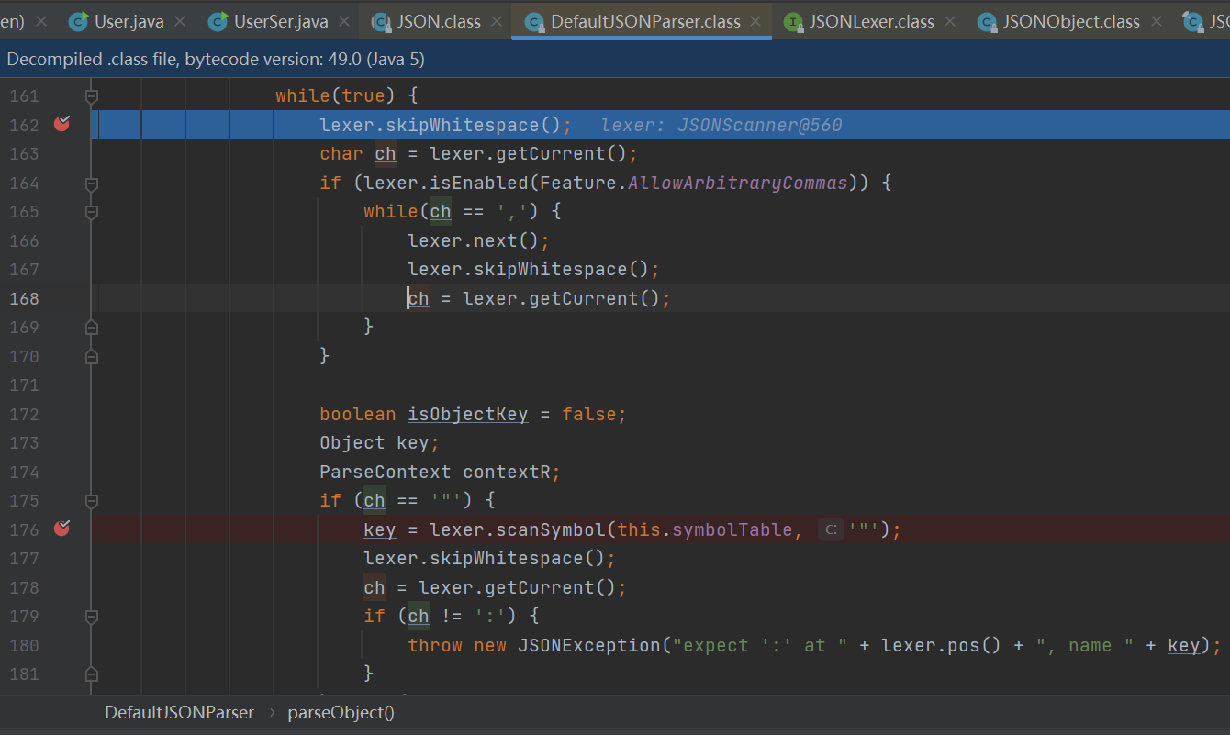Screen dimensions: 1230x735
Task: Click the empty editor line 171
Action: 661,385
